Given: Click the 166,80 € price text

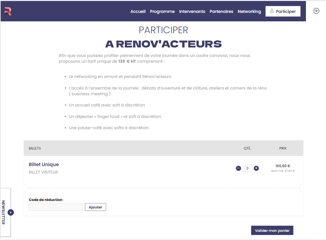Looking at the screenshot, I should click(283, 166).
